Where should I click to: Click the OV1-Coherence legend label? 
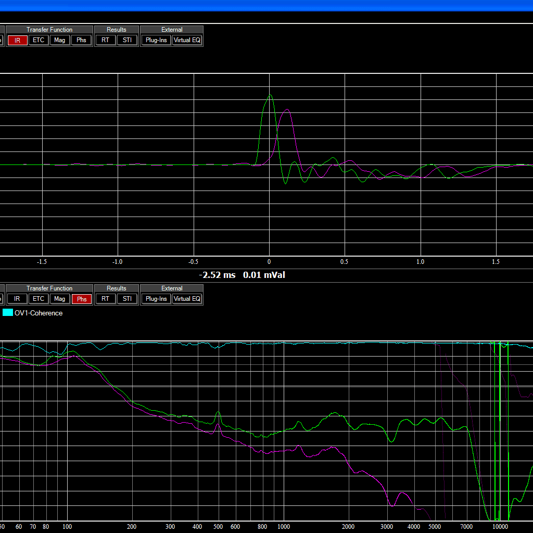[39, 313]
